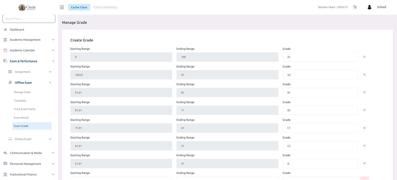Collapse the Offline Exam arrow
This screenshot has height=180, width=397.
pyautogui.click(x=50, y=83)
